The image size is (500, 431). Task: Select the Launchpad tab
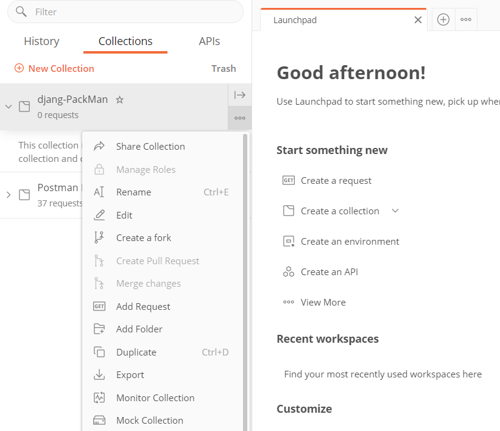tap(343, 19)
